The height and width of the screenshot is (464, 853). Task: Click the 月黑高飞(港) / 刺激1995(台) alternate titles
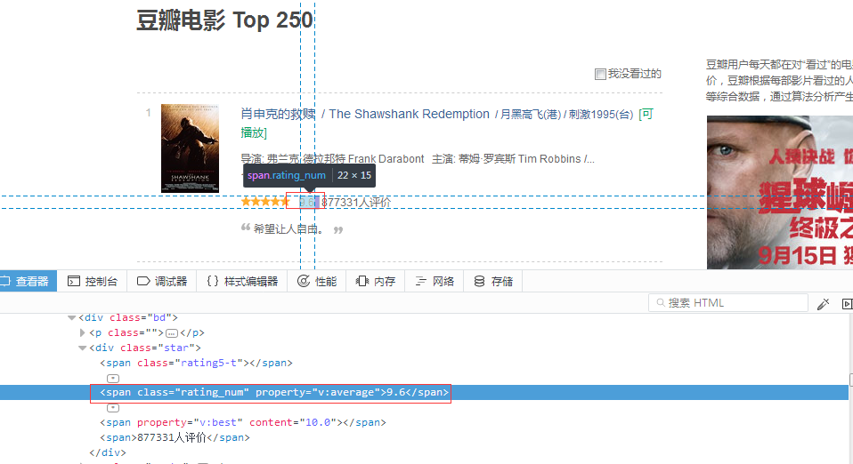566,114
